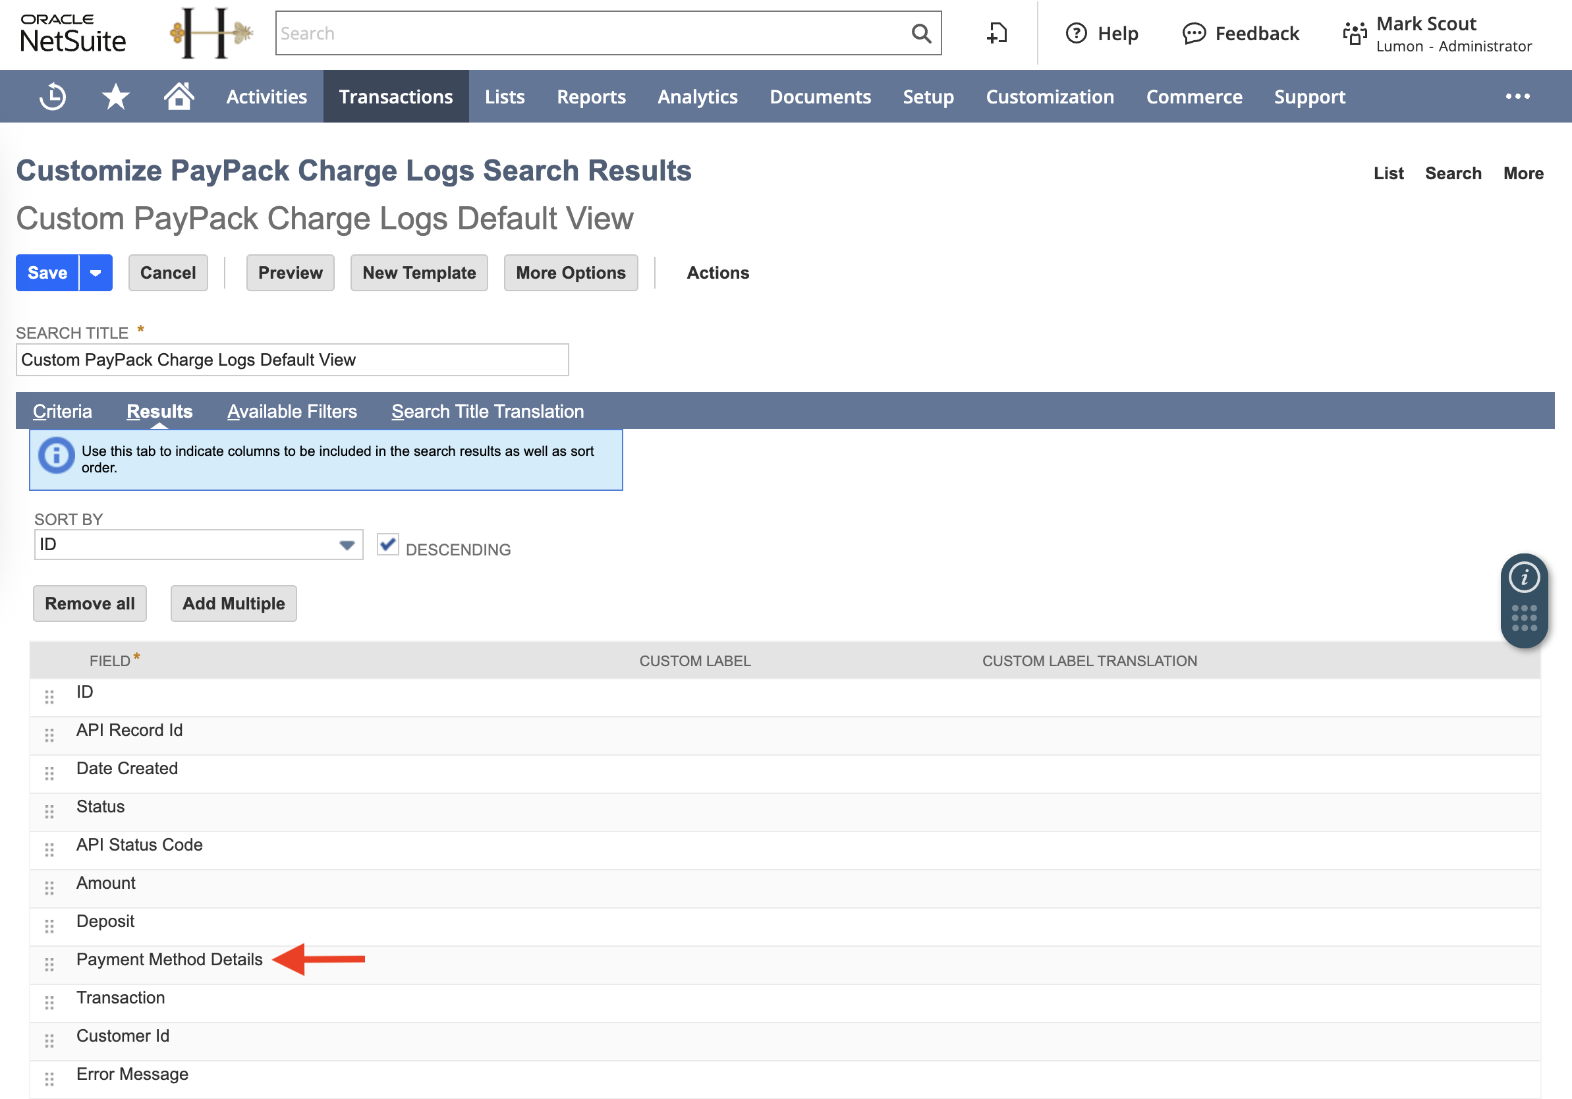The image size is (1572, 1099).
Task: Click the Feedback speech bubble icon
Action: click(x=1193, y=33)
